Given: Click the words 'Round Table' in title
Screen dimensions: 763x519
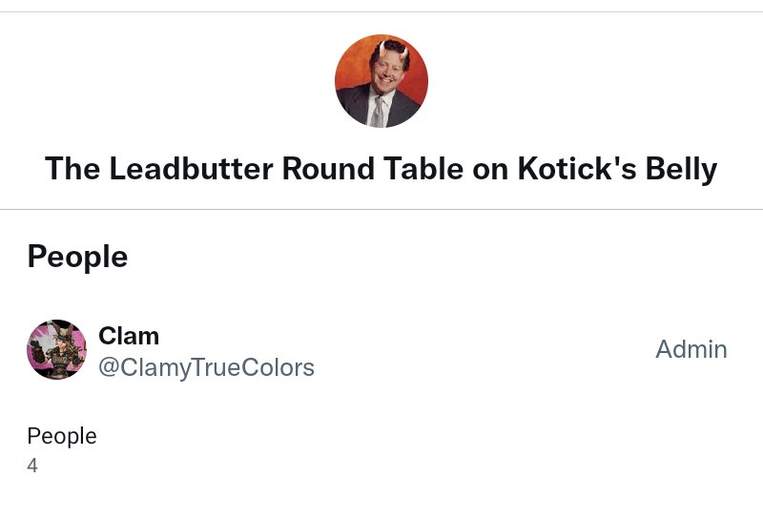Looking at the screenshot, I should pos(372,169).
